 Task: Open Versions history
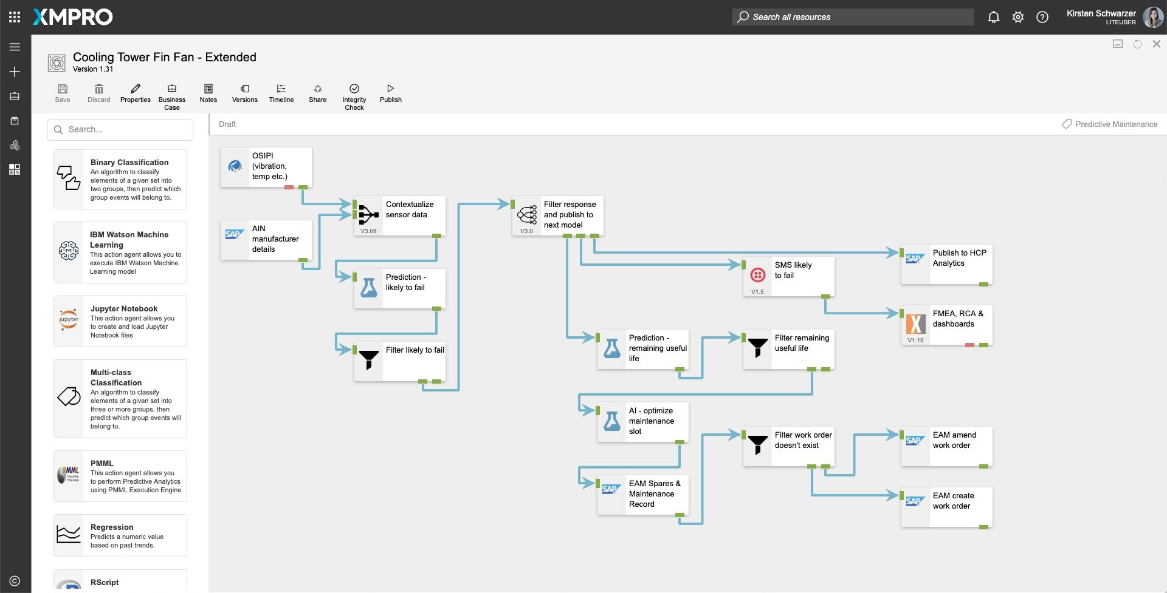pos(244,89)
